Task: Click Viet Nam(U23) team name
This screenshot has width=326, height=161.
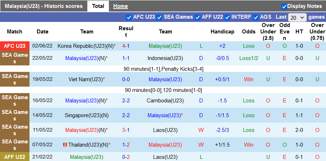Action: tap(85, 79)
